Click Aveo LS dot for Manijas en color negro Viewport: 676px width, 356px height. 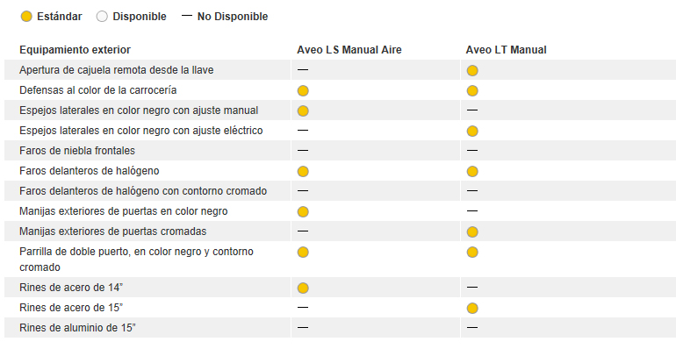[303, 211]
